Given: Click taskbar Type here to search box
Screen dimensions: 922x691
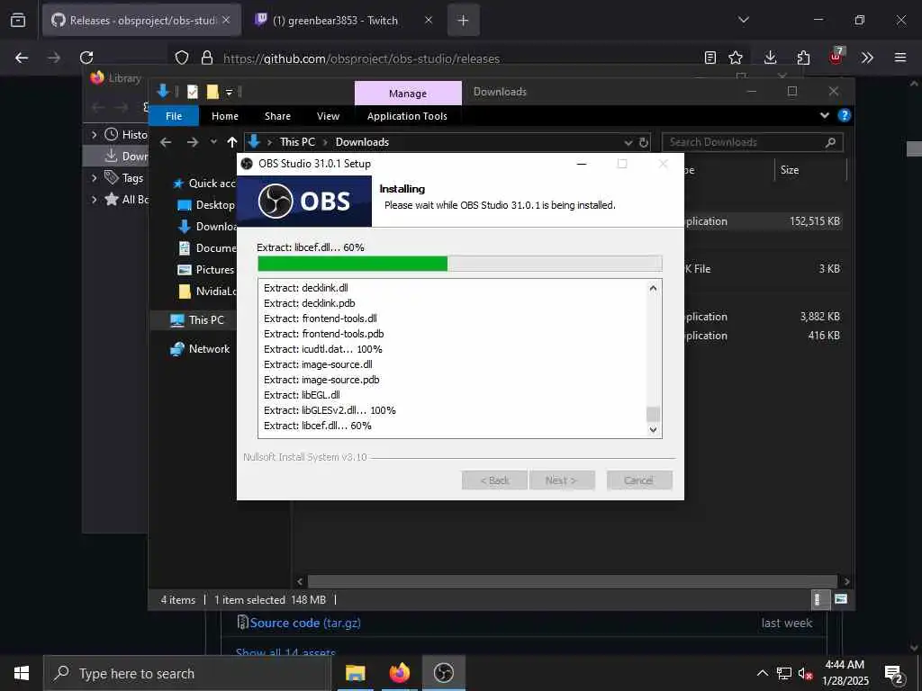Looking at the screenshot, I should coord(187,673).
